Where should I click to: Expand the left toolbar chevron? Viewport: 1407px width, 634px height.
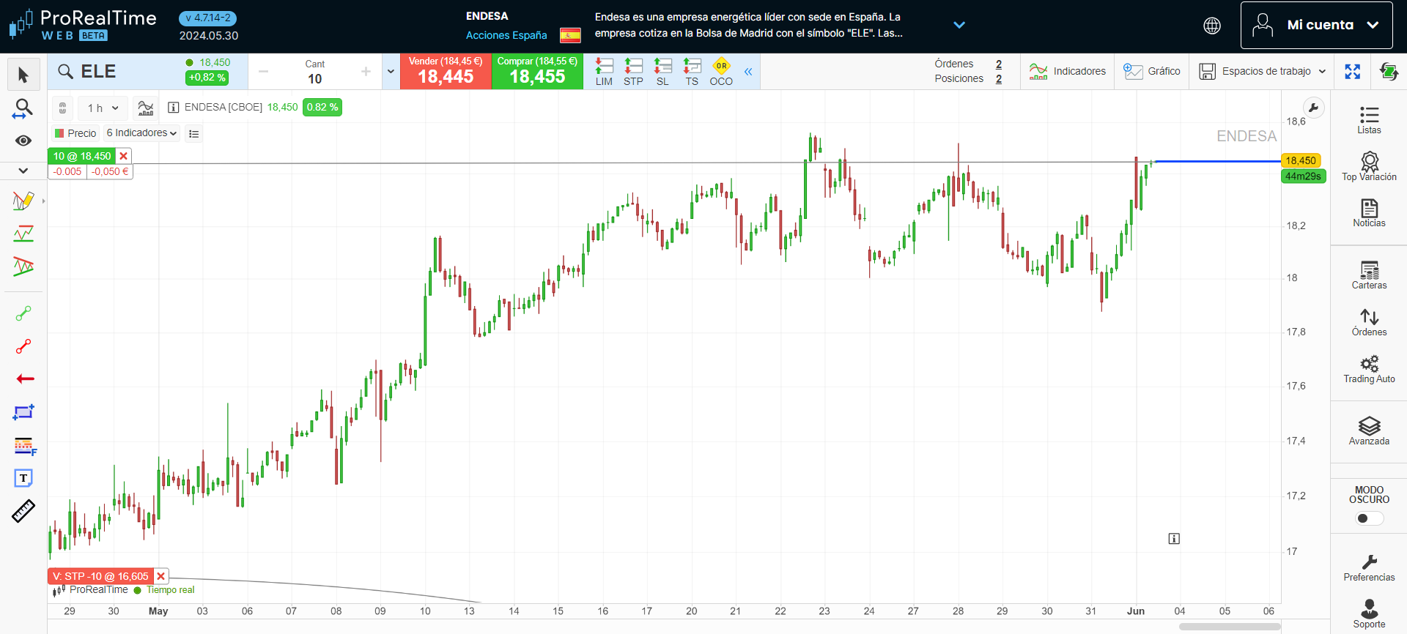coord(23,171)
